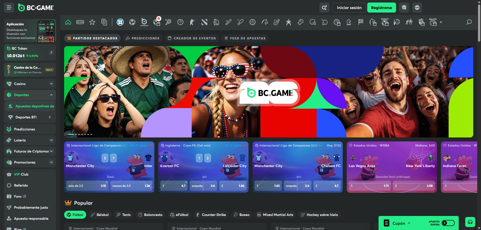Viewport: 481px width, 230px height.
Task: Open the sports search magnifier
Action: click(x=469, y=22)
